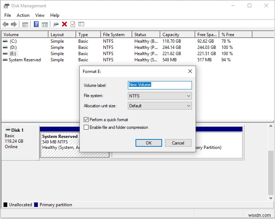275x219 pixels.
Task: Open the Allocation unit size dropdown
Action: tap(160, 106)
